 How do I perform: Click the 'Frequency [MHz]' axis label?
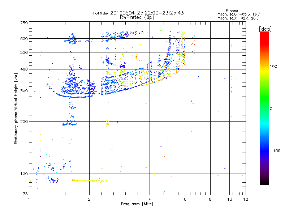coord(137,204)
